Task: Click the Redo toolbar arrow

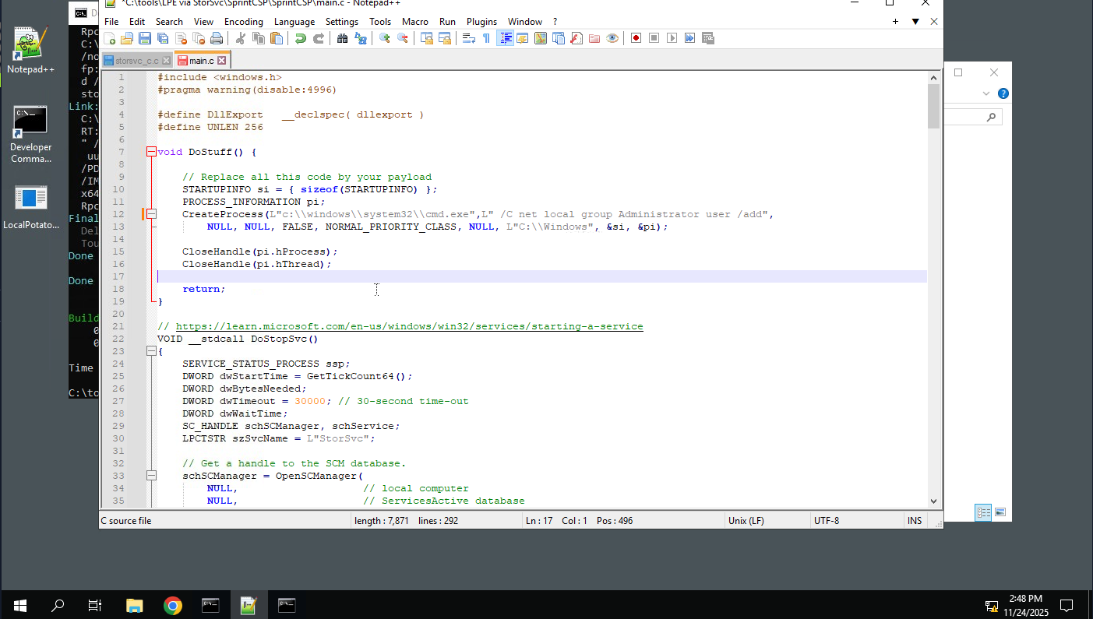Action: pos(318,38)
